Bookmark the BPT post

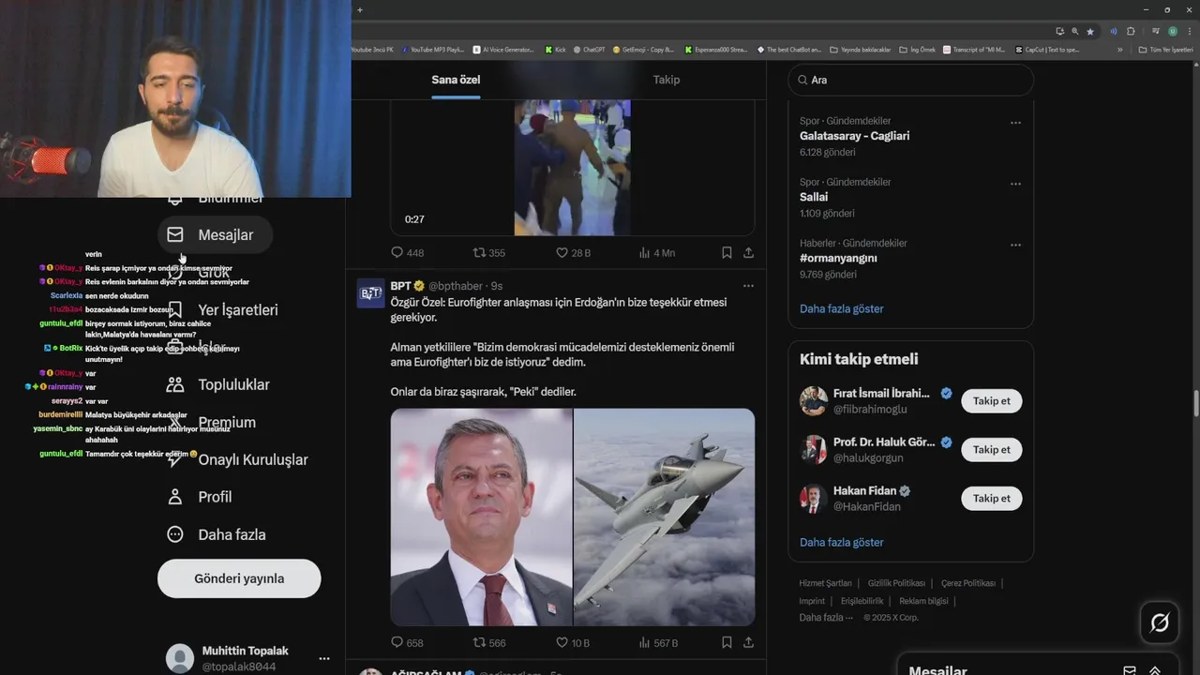coord(727,642)
